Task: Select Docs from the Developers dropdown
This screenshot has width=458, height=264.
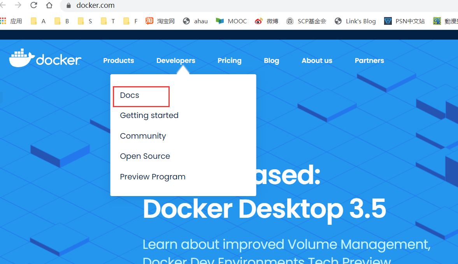Action: coord(130,95)
